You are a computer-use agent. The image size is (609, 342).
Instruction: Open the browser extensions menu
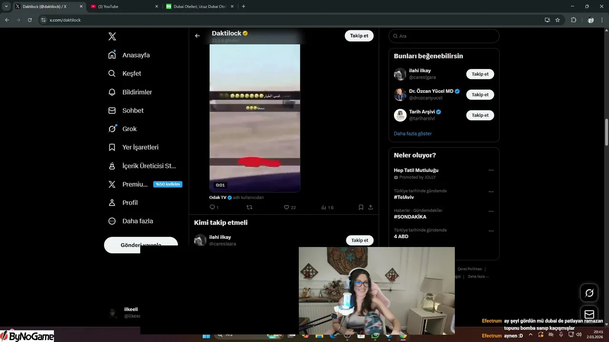pyautogui.click(x=573, y=20)
